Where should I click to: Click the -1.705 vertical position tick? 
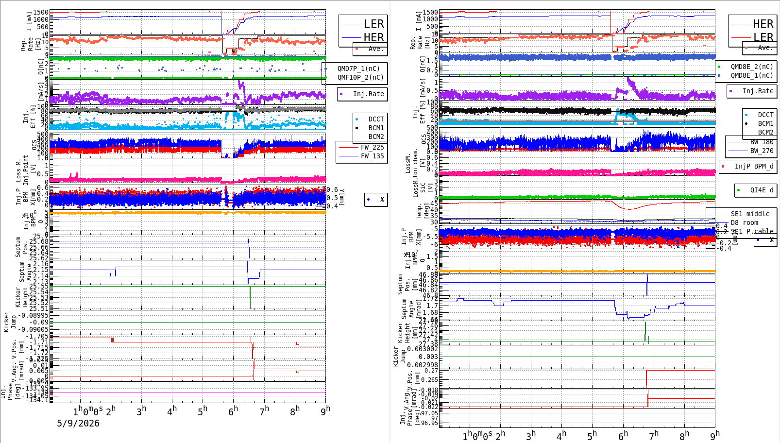click(37, 336)
